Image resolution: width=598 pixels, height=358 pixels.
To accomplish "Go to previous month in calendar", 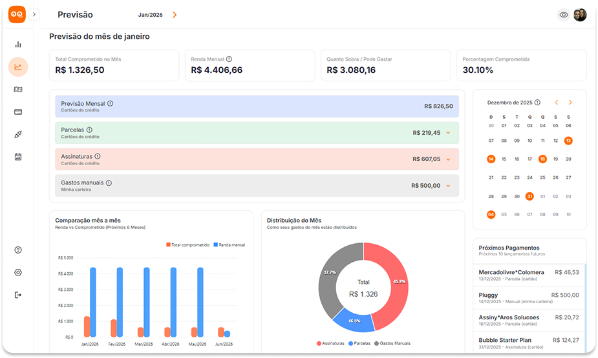I will click(x=556, y=103).
